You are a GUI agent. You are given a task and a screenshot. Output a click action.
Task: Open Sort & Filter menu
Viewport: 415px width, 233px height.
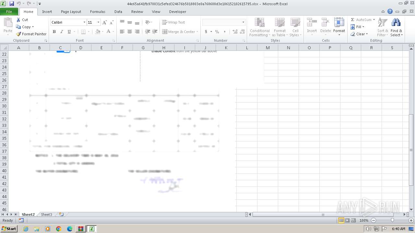point(383,27)
